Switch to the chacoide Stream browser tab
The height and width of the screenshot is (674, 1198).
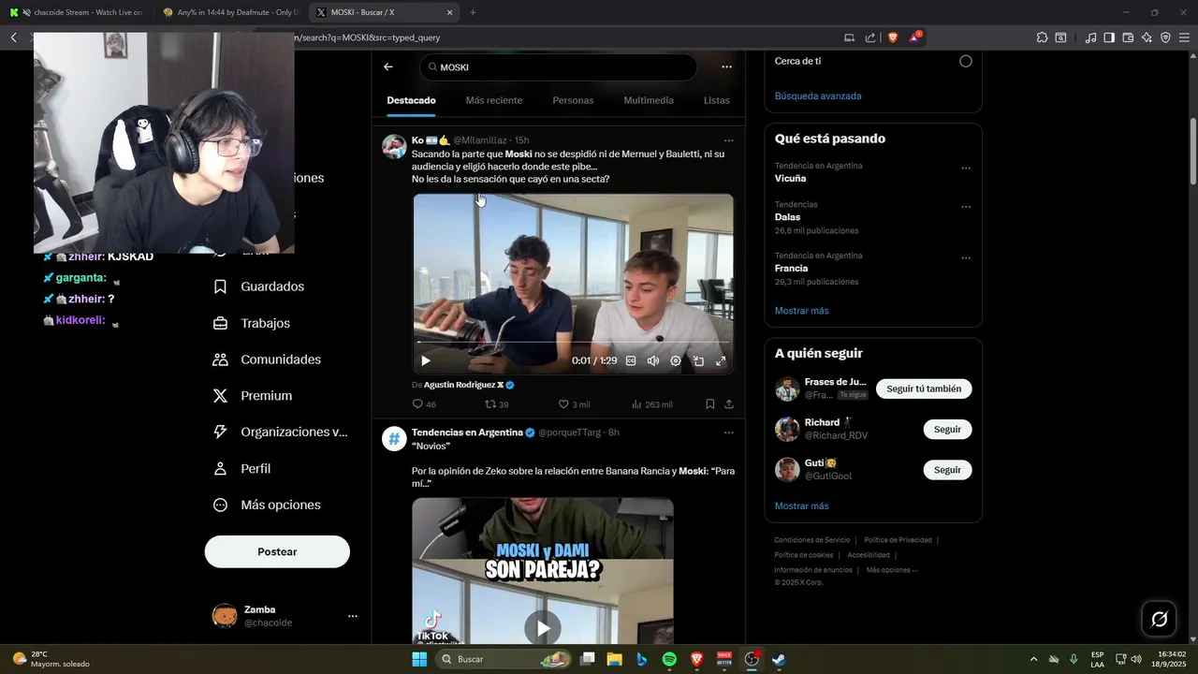tap(77, 12)
